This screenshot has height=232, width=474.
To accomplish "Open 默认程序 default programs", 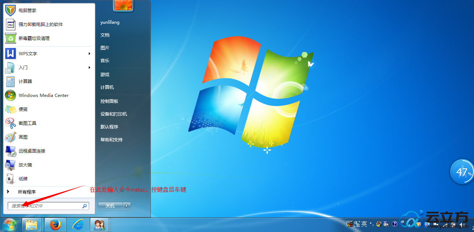I will [x=109, y=127].
